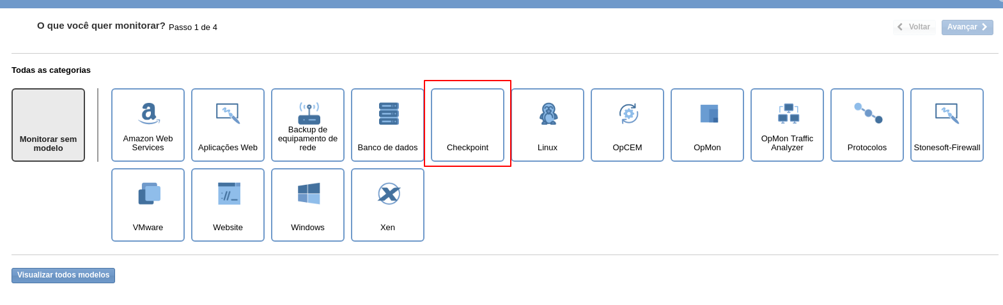Open the OpMon Traffic Analyzer icon
This screenshot has width=1003, height=305.
788,113
